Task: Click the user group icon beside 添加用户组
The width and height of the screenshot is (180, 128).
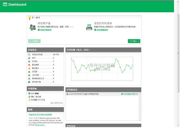Action: [33, 27]
